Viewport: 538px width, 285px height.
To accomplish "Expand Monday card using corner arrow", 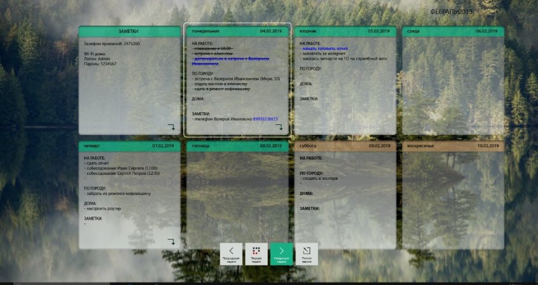I will (279, 127).
